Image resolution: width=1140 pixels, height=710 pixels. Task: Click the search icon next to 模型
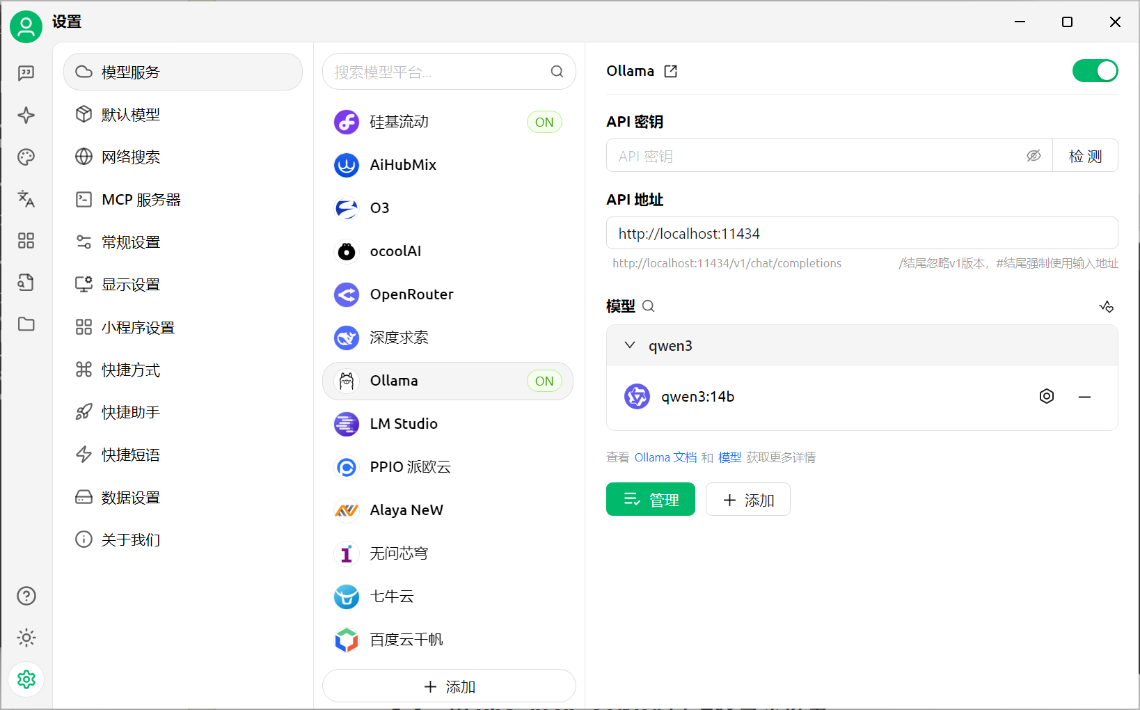pos(648,306)
